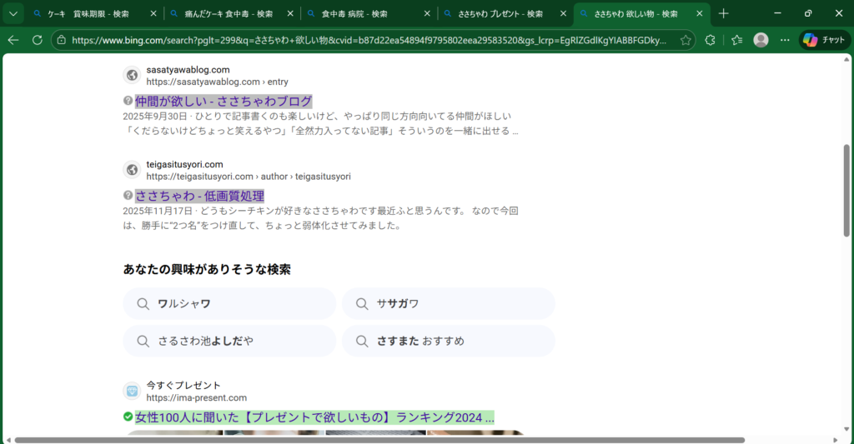Open the 仲間が欲しい - ささちゃわブログ link
Screen dimensions: 854x444
point(224,101)
